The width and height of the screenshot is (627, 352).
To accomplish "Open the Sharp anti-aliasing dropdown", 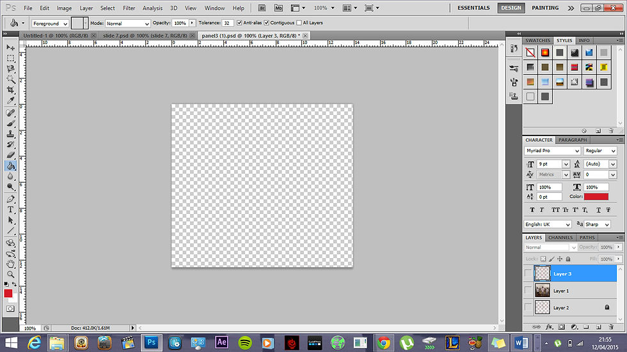I will tap(598, 224).
